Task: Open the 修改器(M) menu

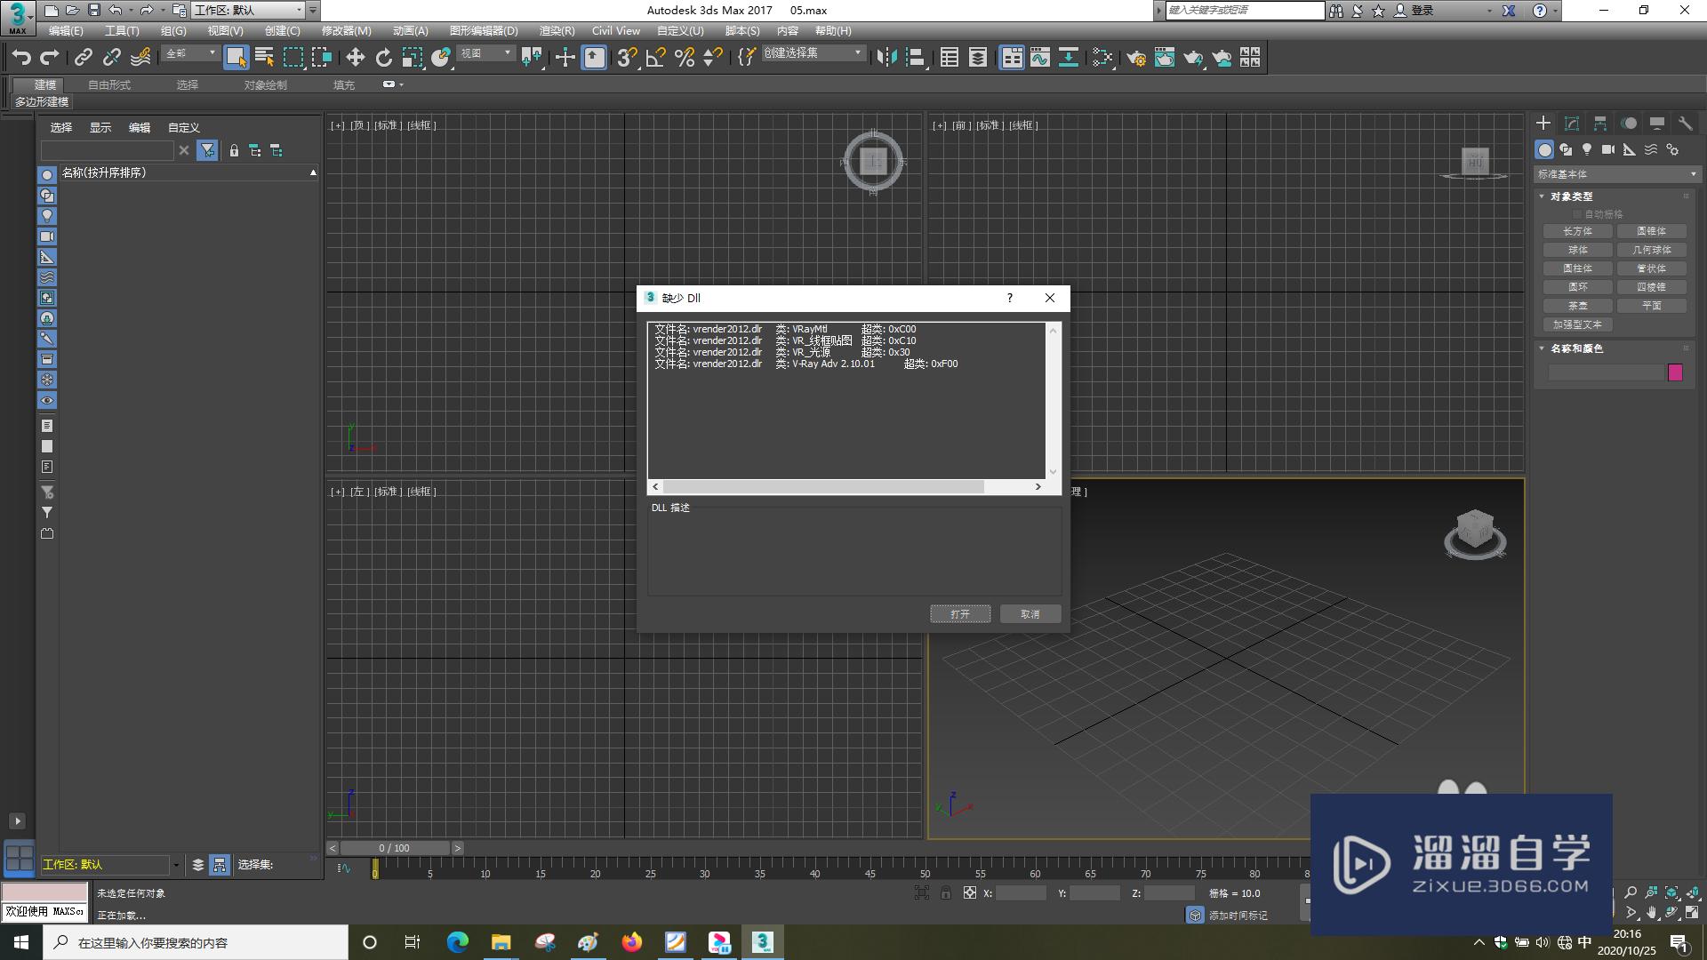Action: point(346,31)
